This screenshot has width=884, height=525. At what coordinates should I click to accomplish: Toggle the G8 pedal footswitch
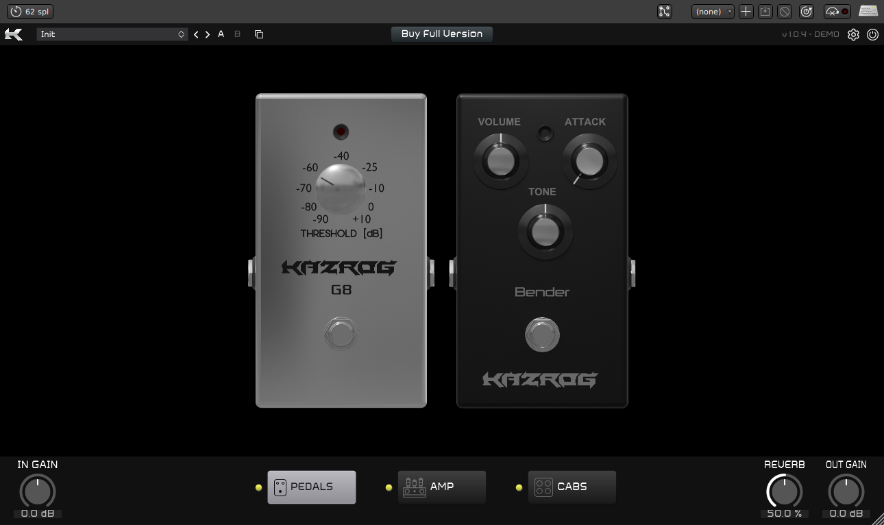pyautogui.click(x=341, y=335)
